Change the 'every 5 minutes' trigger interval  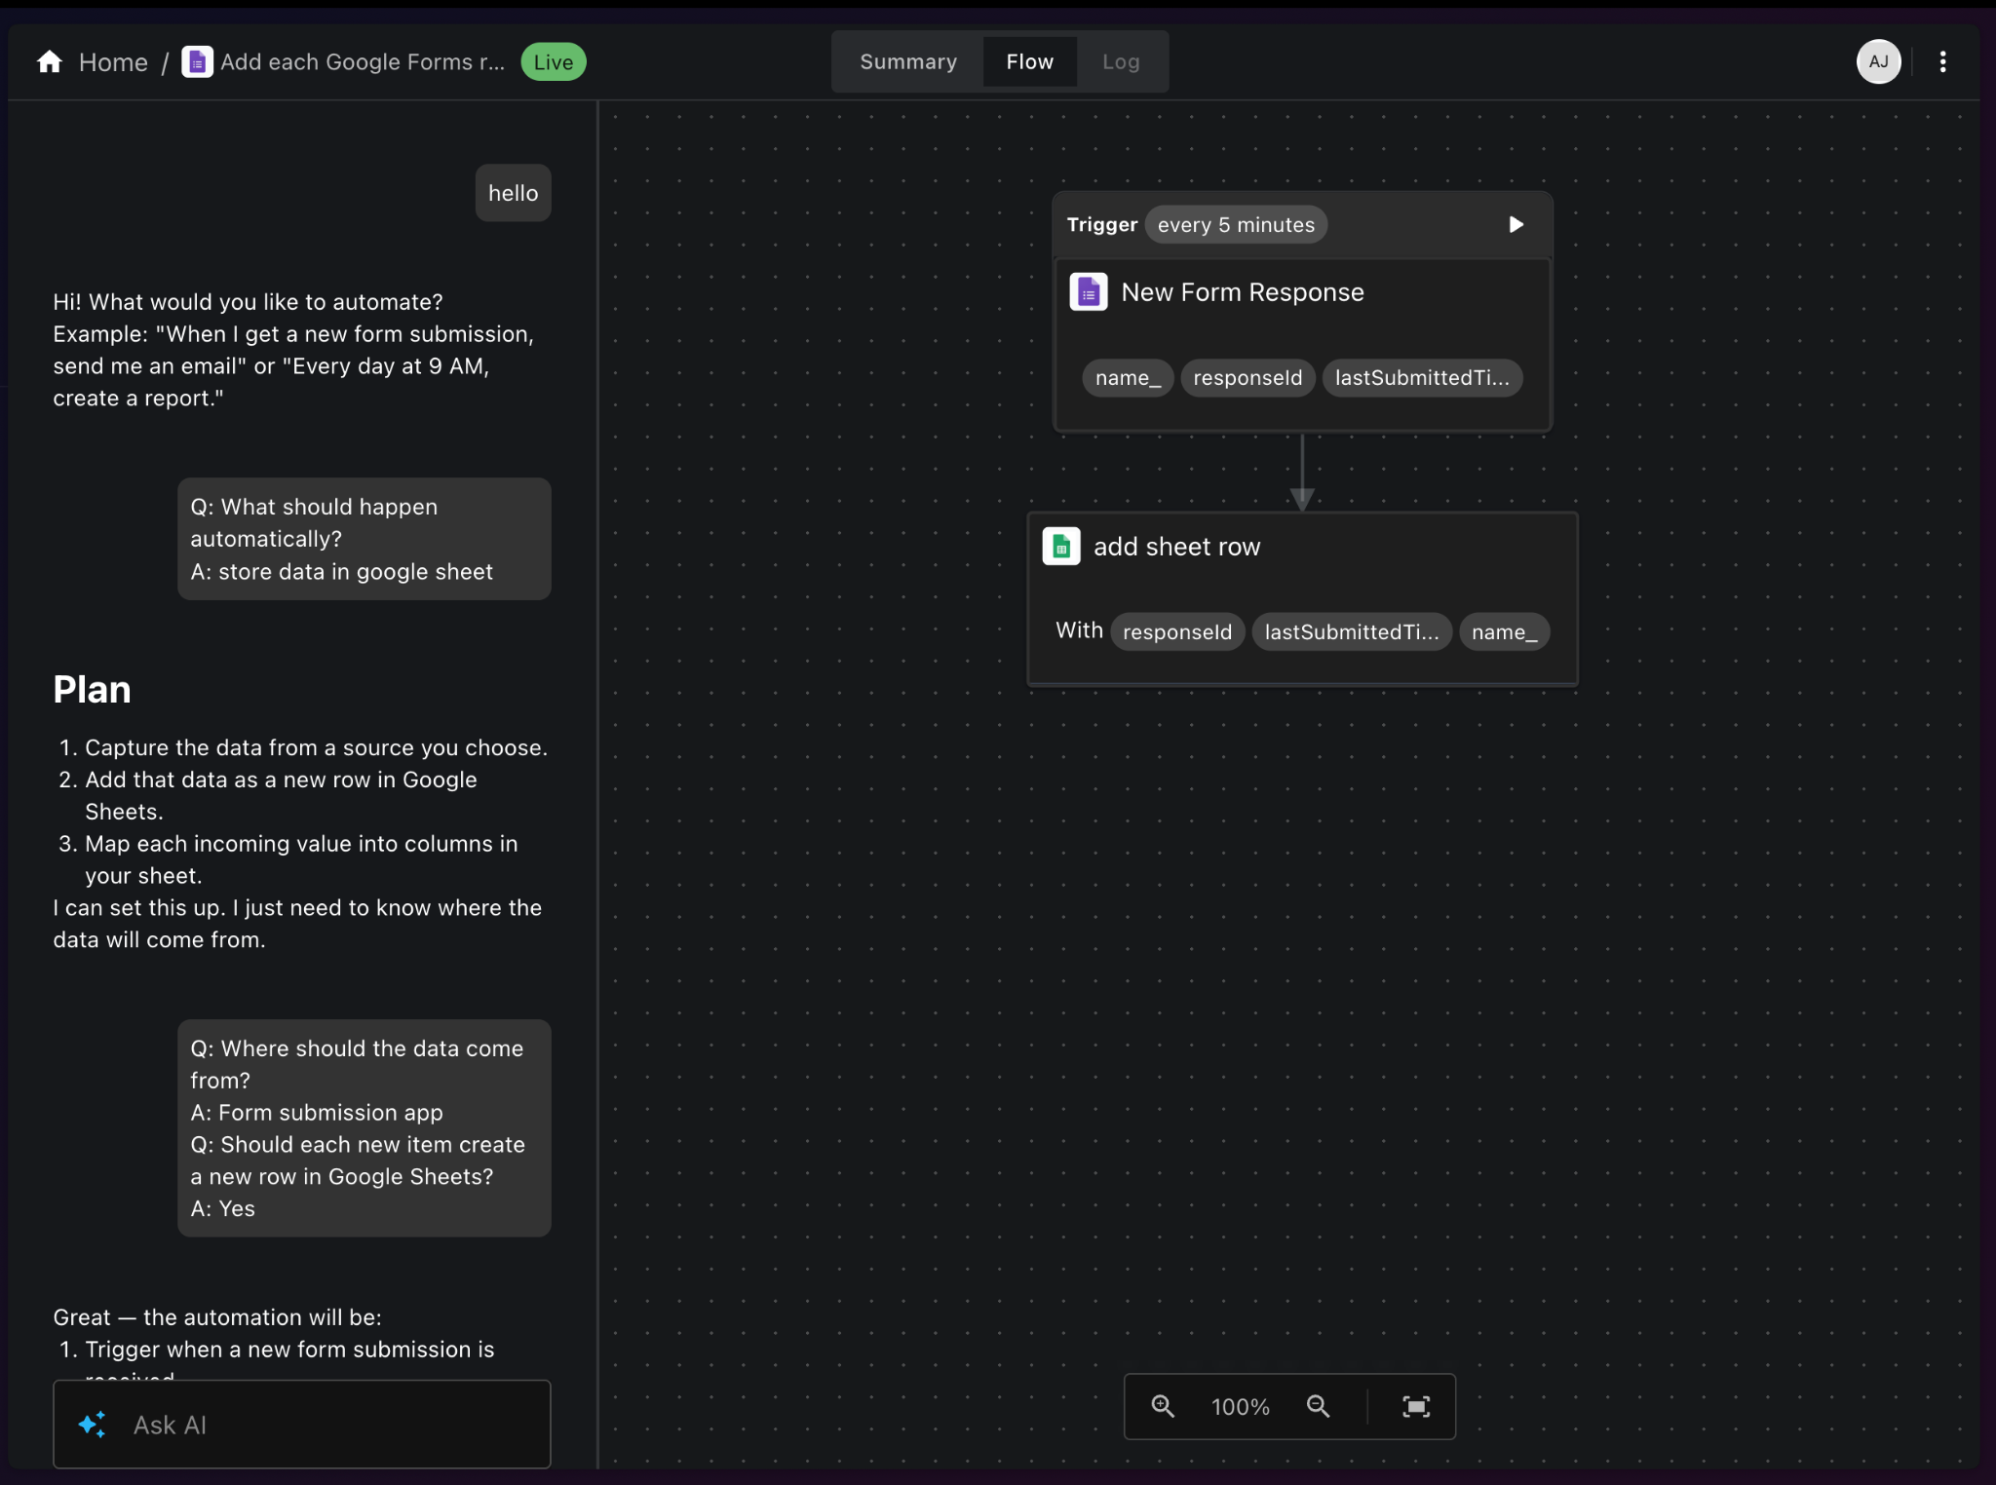(x=1236, y=225)
